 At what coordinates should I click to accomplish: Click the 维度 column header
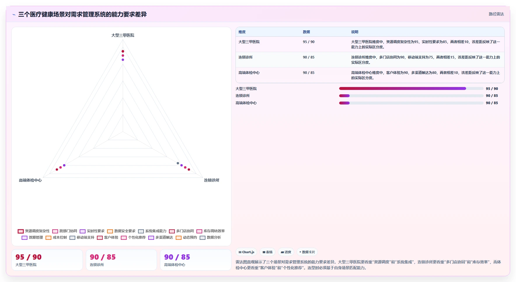tap(242, 32)
